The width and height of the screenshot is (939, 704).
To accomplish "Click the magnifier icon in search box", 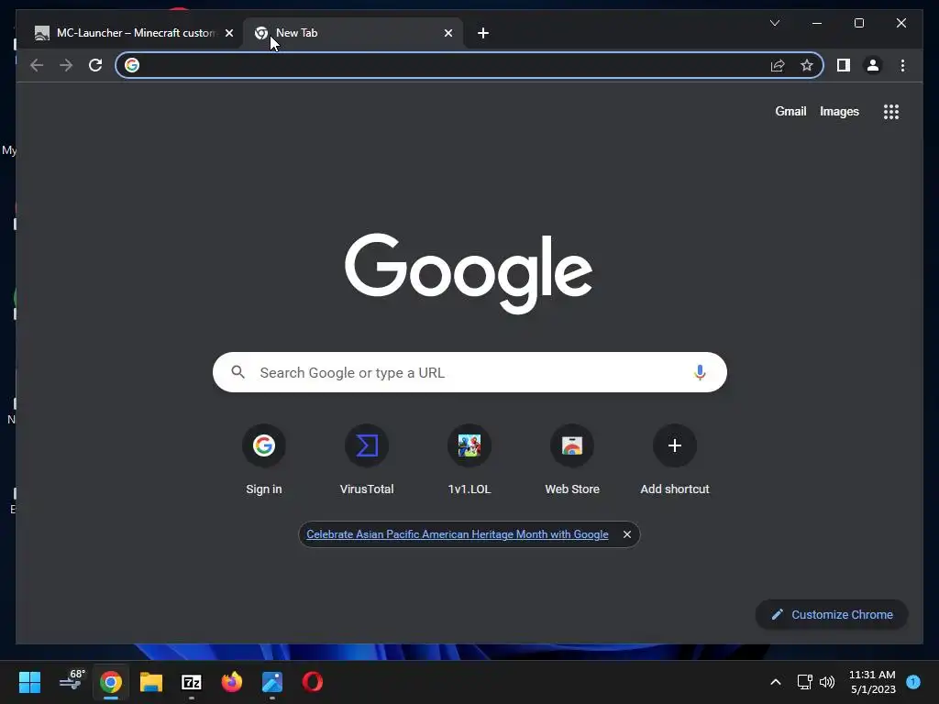I will (238, 372).
